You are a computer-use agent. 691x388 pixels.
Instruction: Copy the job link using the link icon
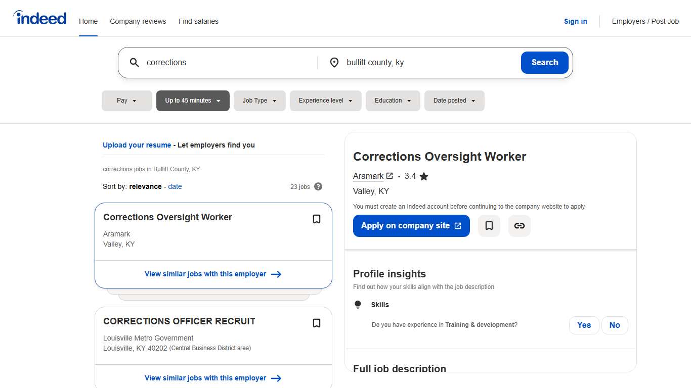[x=519, y=226]
